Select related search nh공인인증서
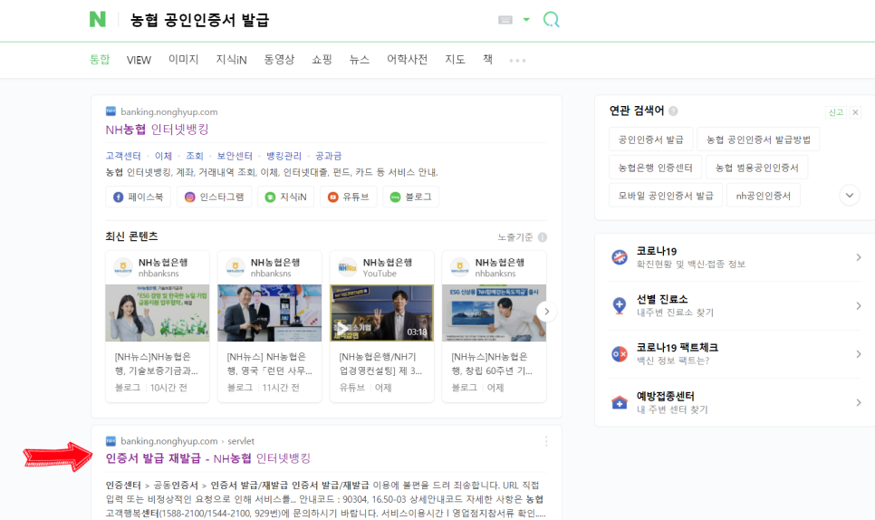Viewport: 875px width, 520px height. tap(764, 196)
